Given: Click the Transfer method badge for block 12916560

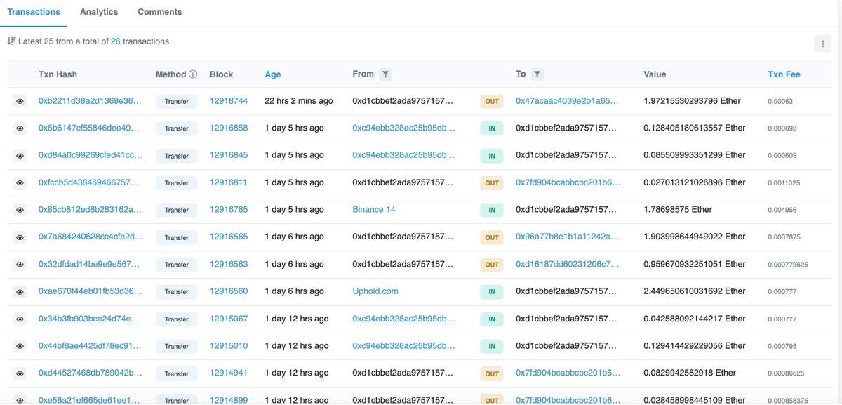Looking at the screenshot, I should click(177, 292).
